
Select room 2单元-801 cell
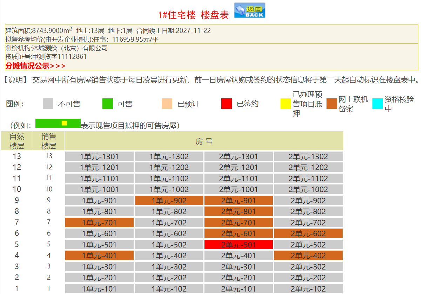238,211
